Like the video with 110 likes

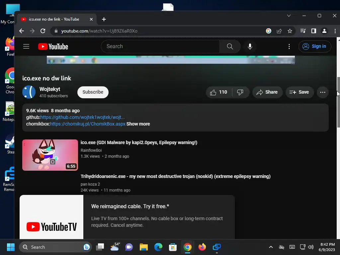[218, 92]
